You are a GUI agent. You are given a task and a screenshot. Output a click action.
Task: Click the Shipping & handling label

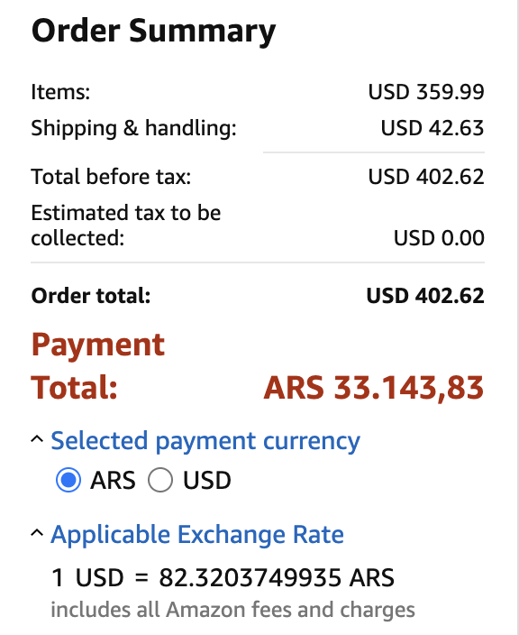tap(133, 129)
